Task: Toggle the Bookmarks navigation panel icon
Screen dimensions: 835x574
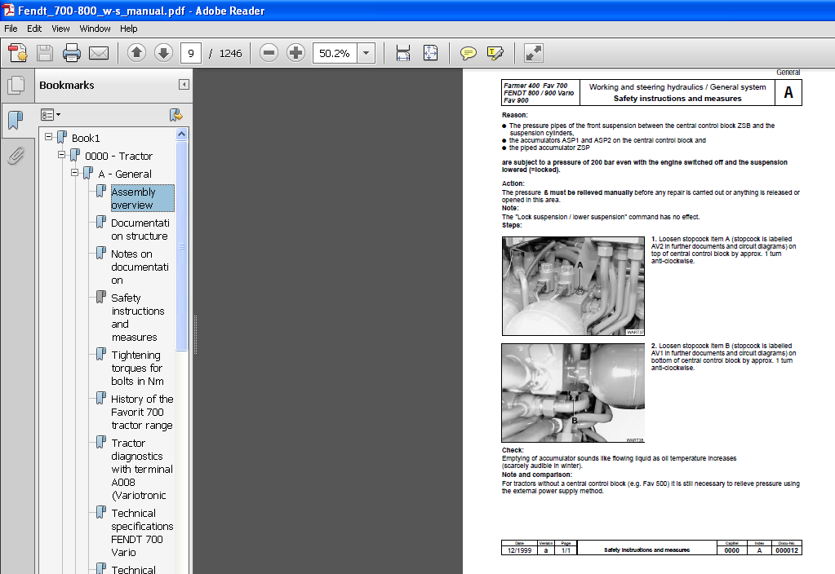Action: (16, 120)
